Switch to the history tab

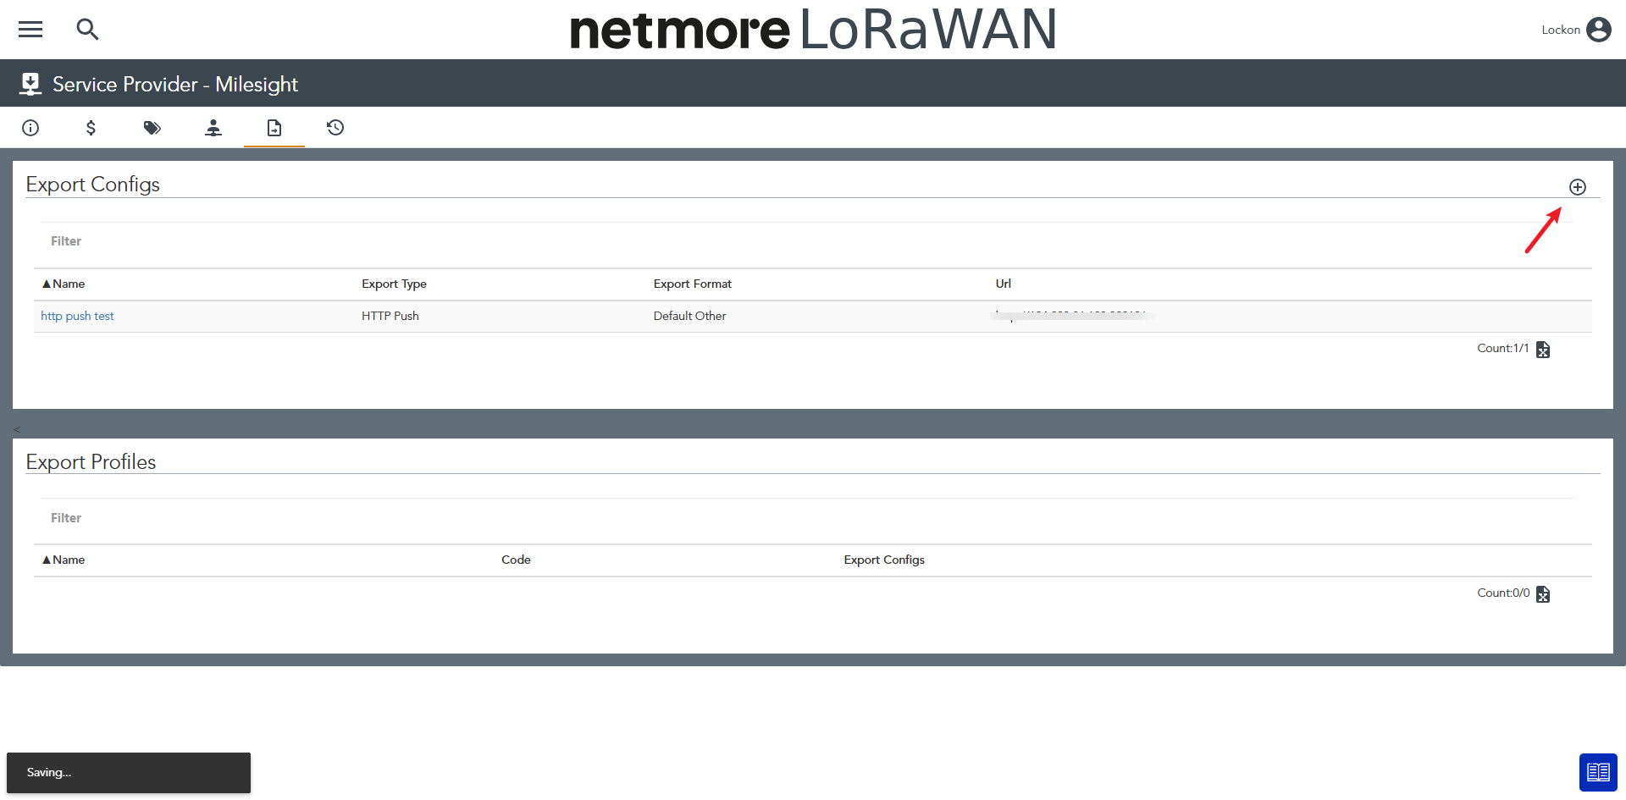335,128
